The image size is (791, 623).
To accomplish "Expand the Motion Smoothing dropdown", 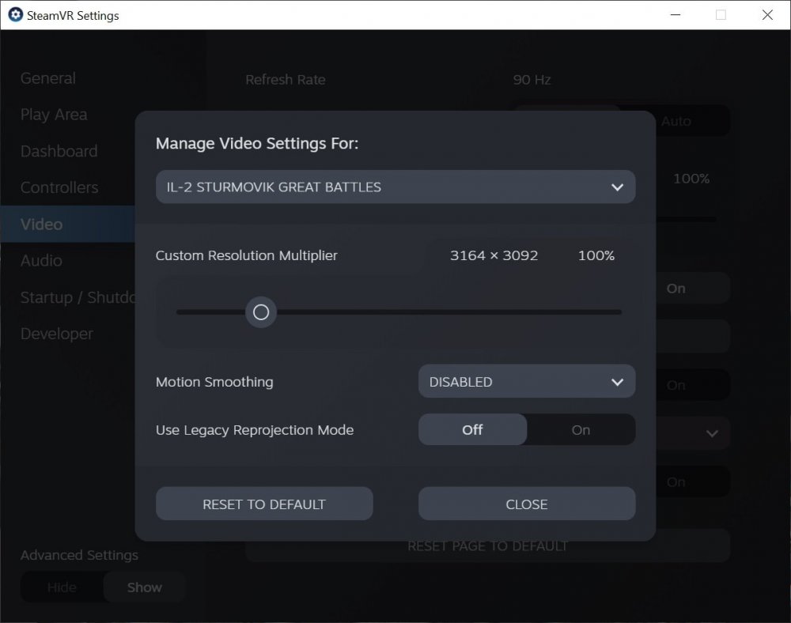I will [x=526, y=381].
